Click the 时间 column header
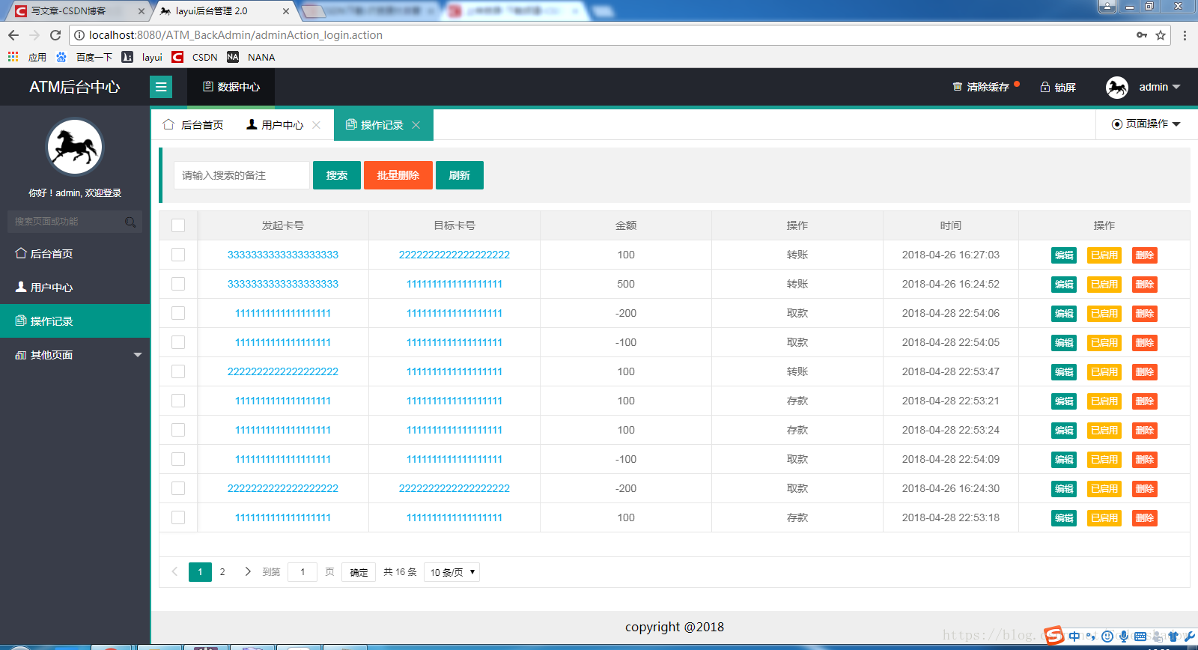The height and width of the screenshot is (650, 1198). tap(951, 225)
